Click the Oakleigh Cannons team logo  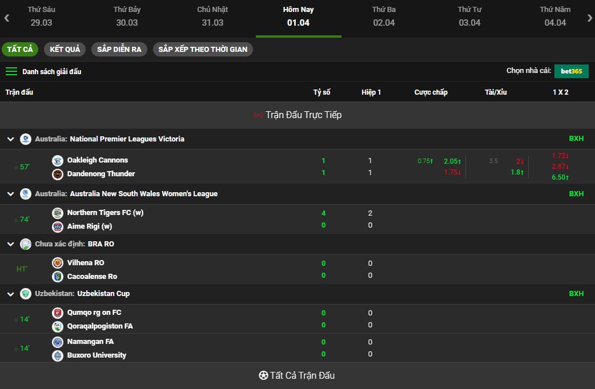click(x=57, y=161)
